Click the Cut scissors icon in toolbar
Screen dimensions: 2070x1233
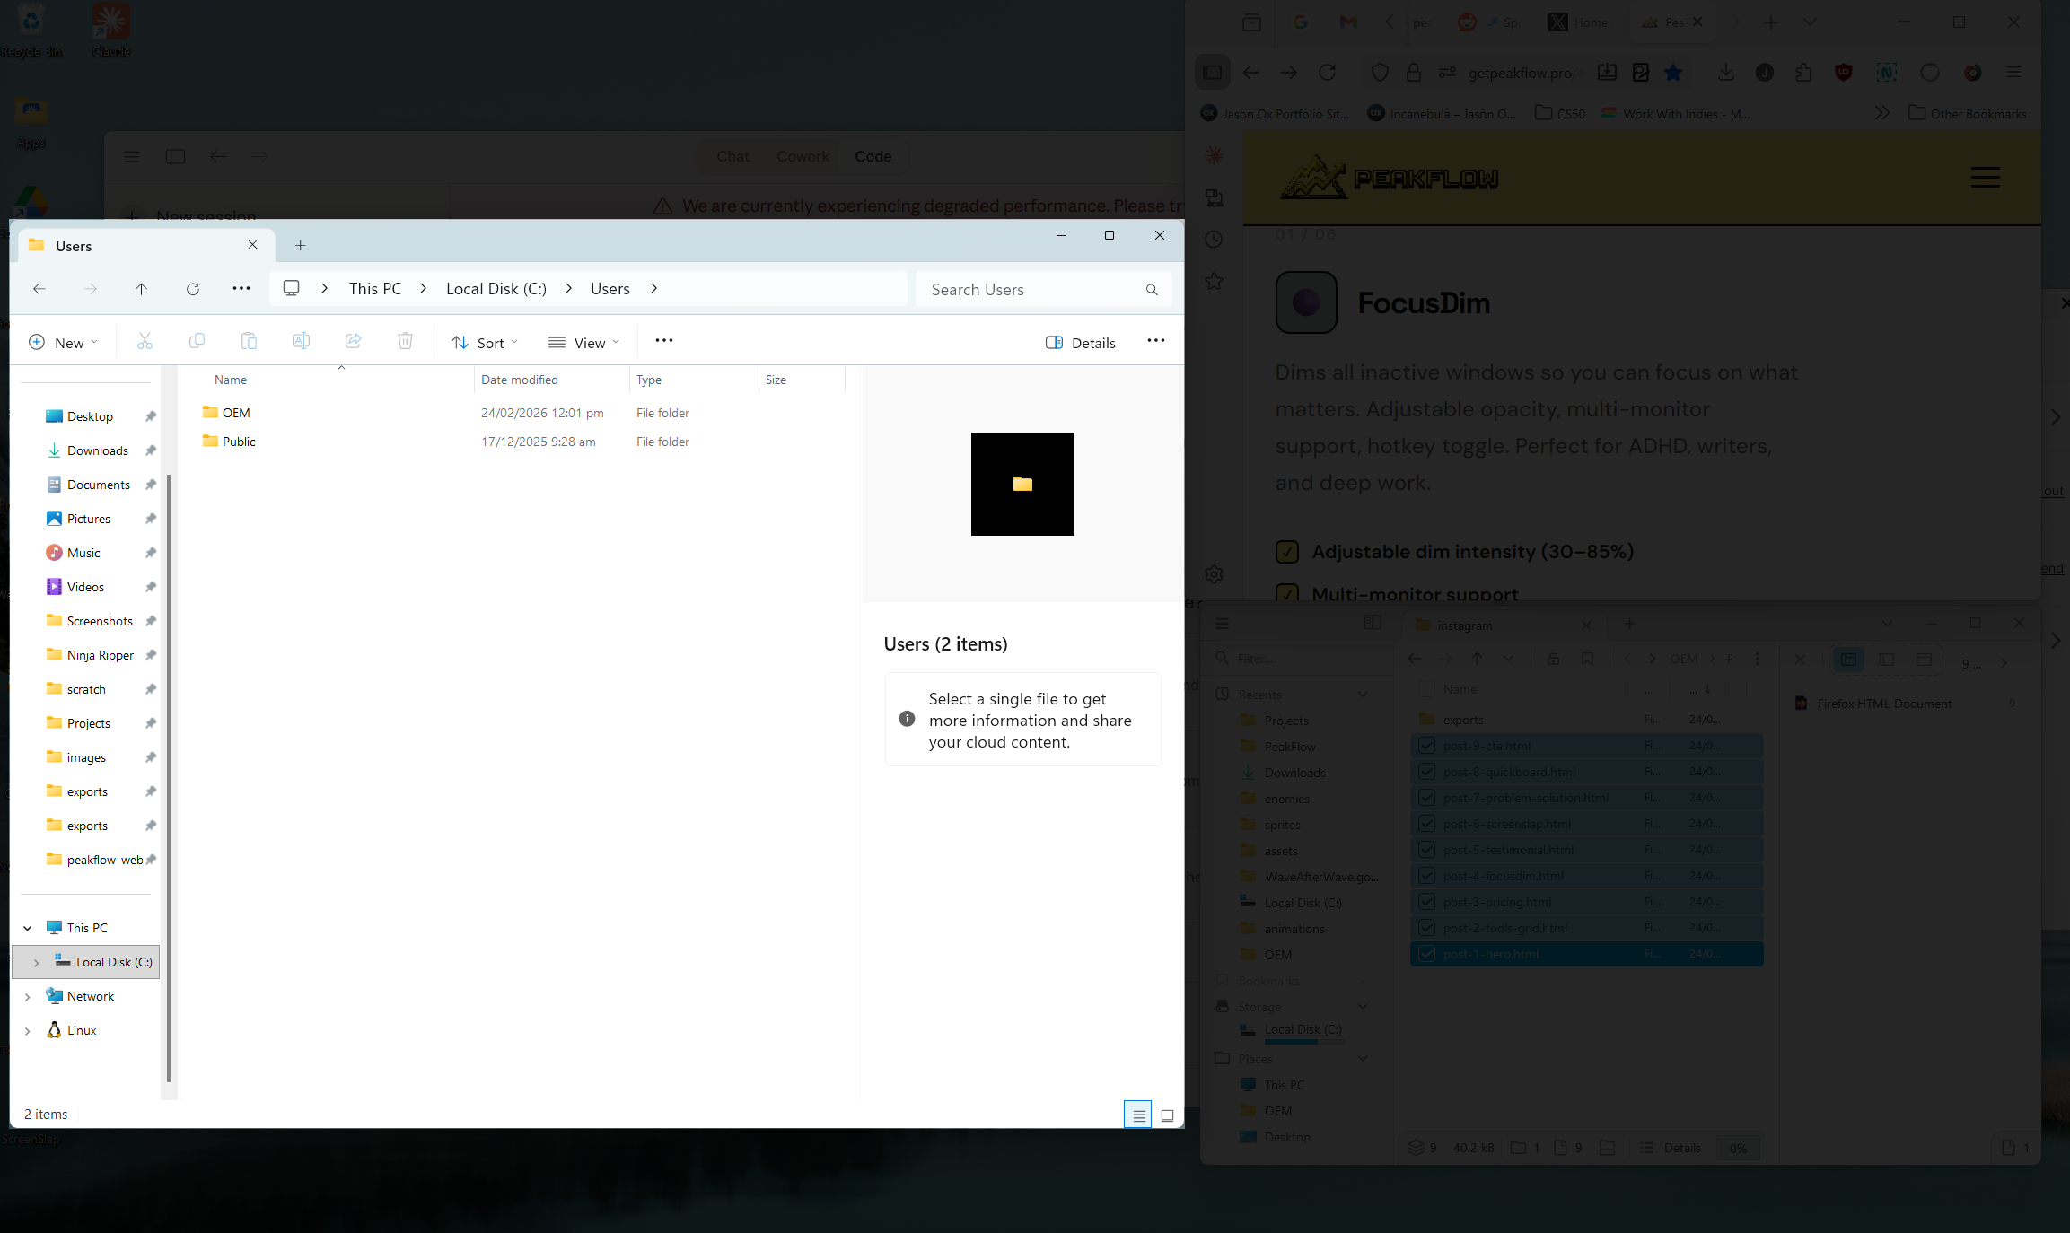pyautogui.click(x=145, y=341)
